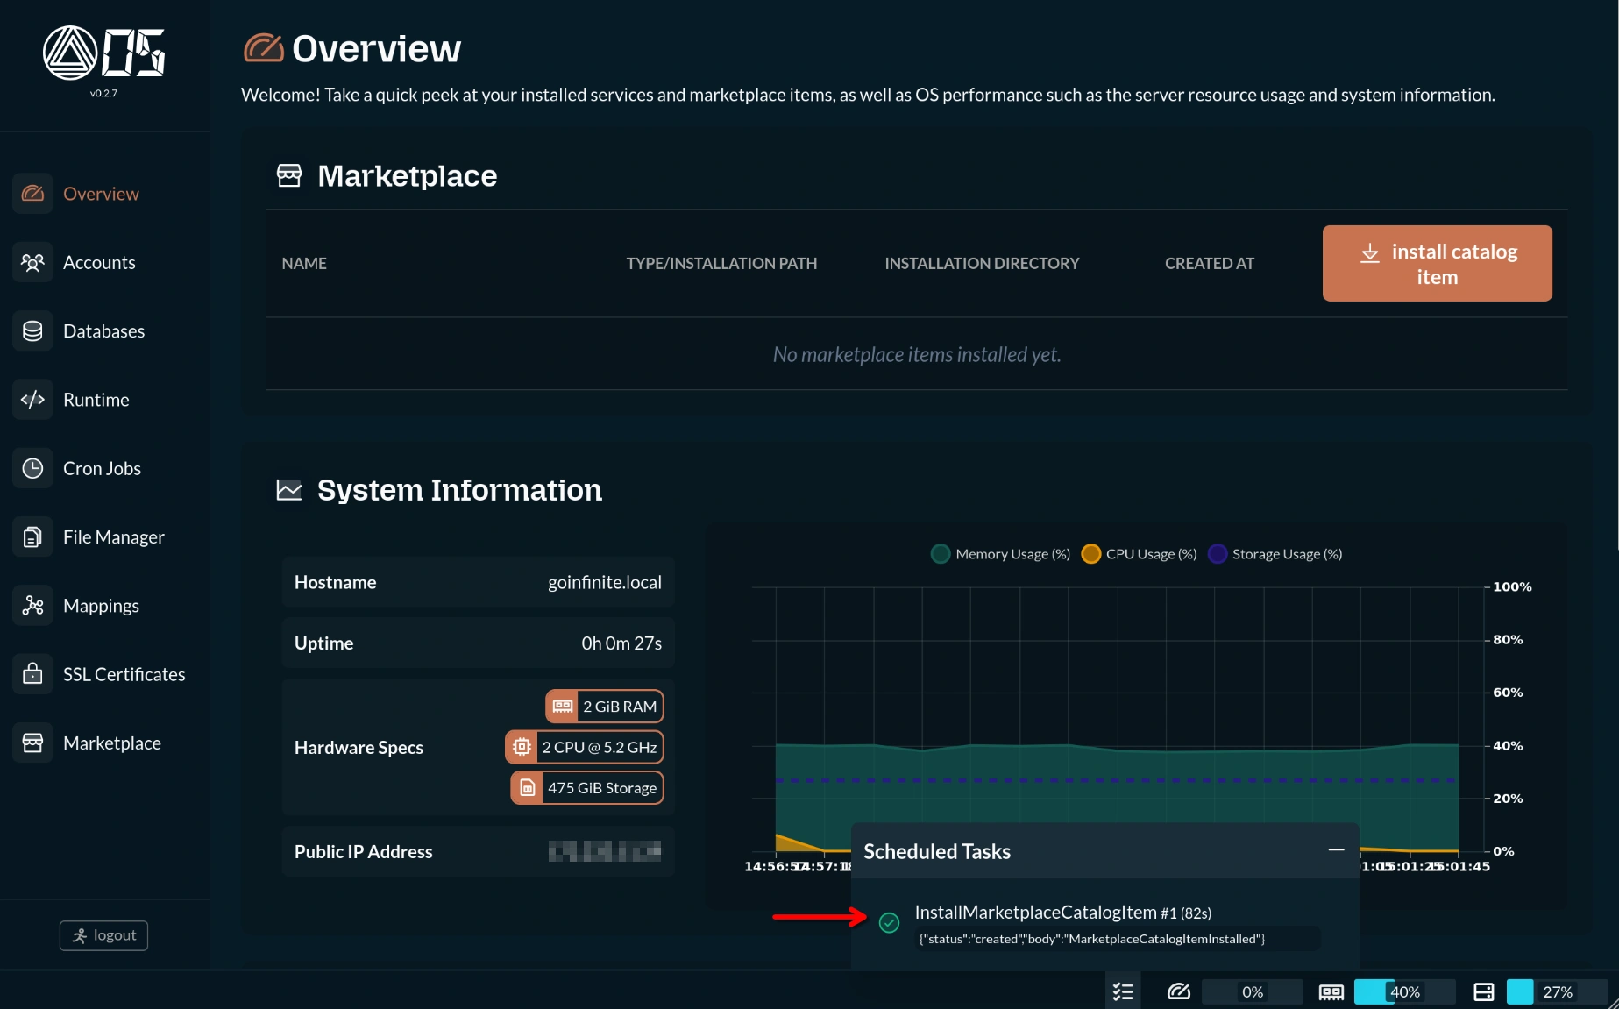Click the Infinite OS logo
The image size is (1619, 1009).
coord(103,54)
